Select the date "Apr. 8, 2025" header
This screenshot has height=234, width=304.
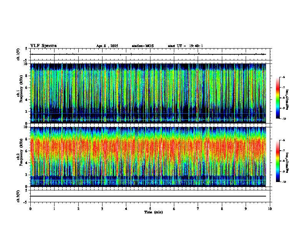point(107,46)
